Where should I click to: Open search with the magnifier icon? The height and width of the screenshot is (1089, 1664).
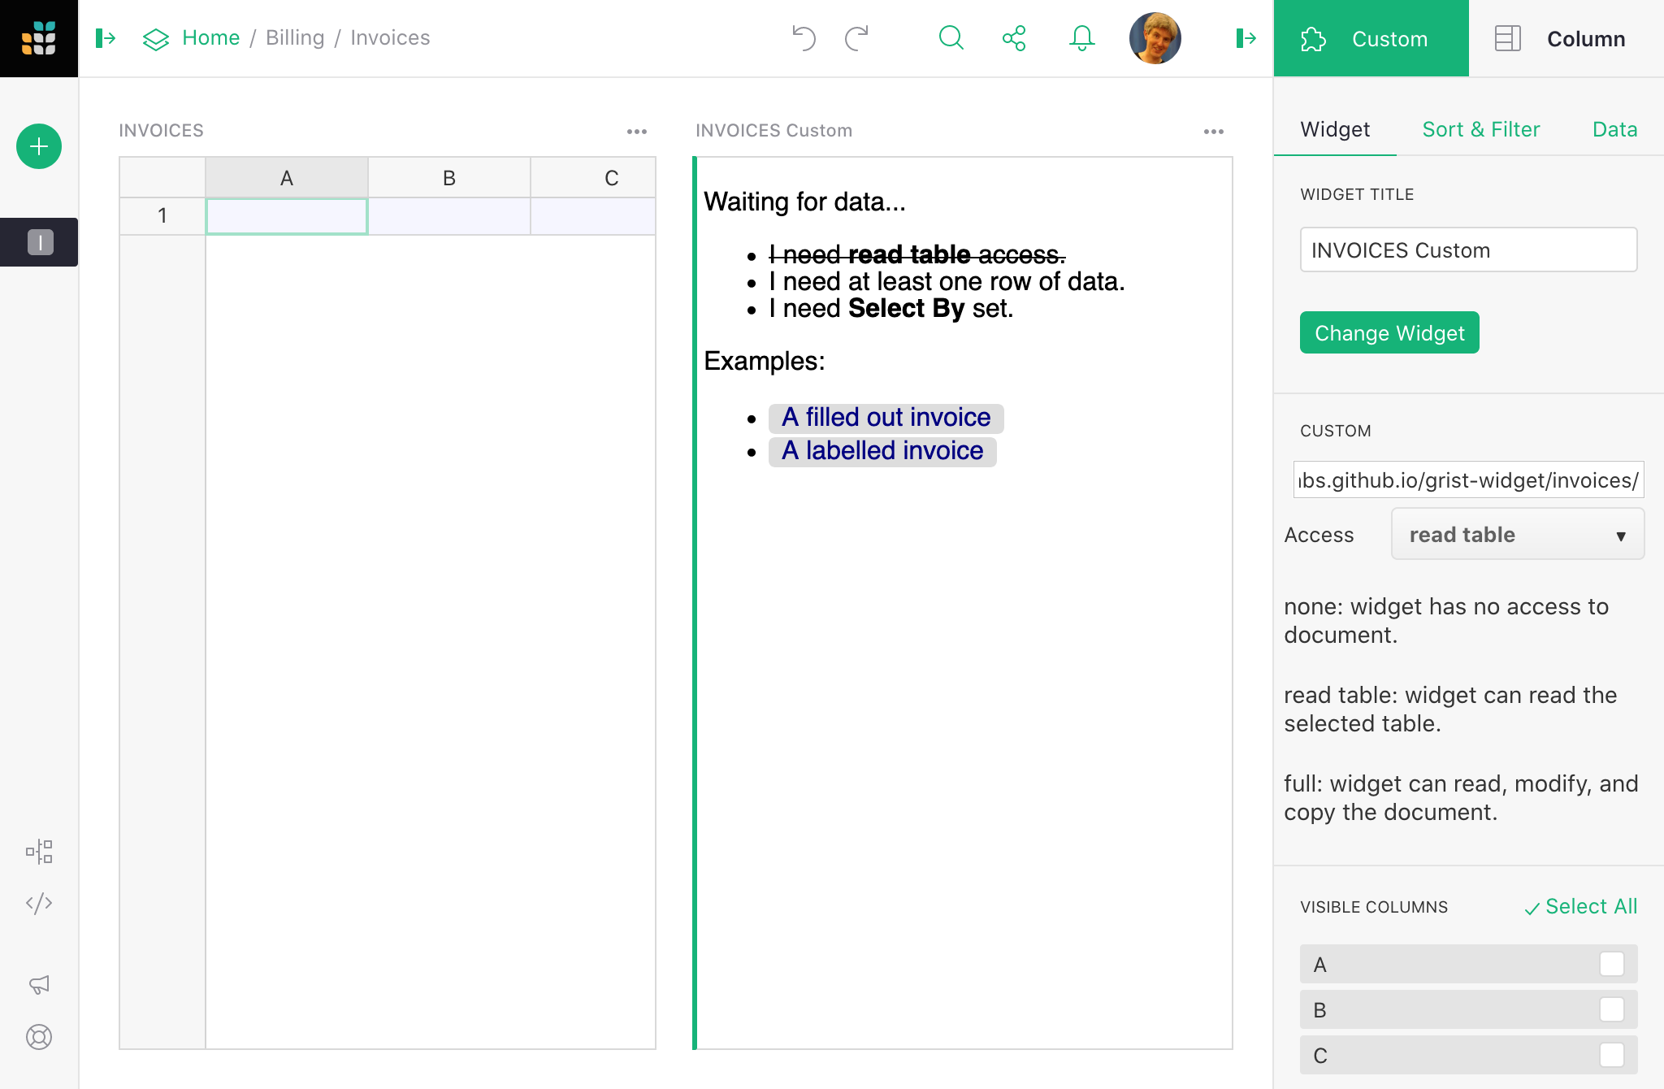[x=951, y=38]
